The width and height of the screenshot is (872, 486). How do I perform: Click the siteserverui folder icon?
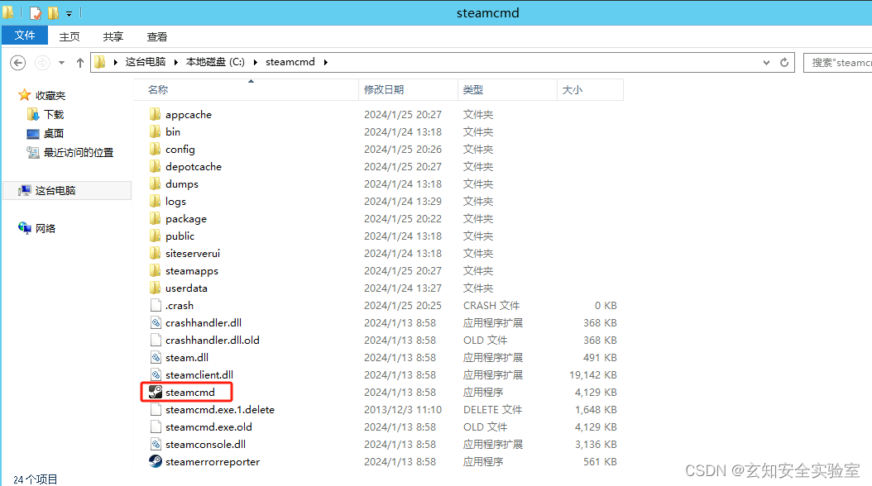click(156, 253)
